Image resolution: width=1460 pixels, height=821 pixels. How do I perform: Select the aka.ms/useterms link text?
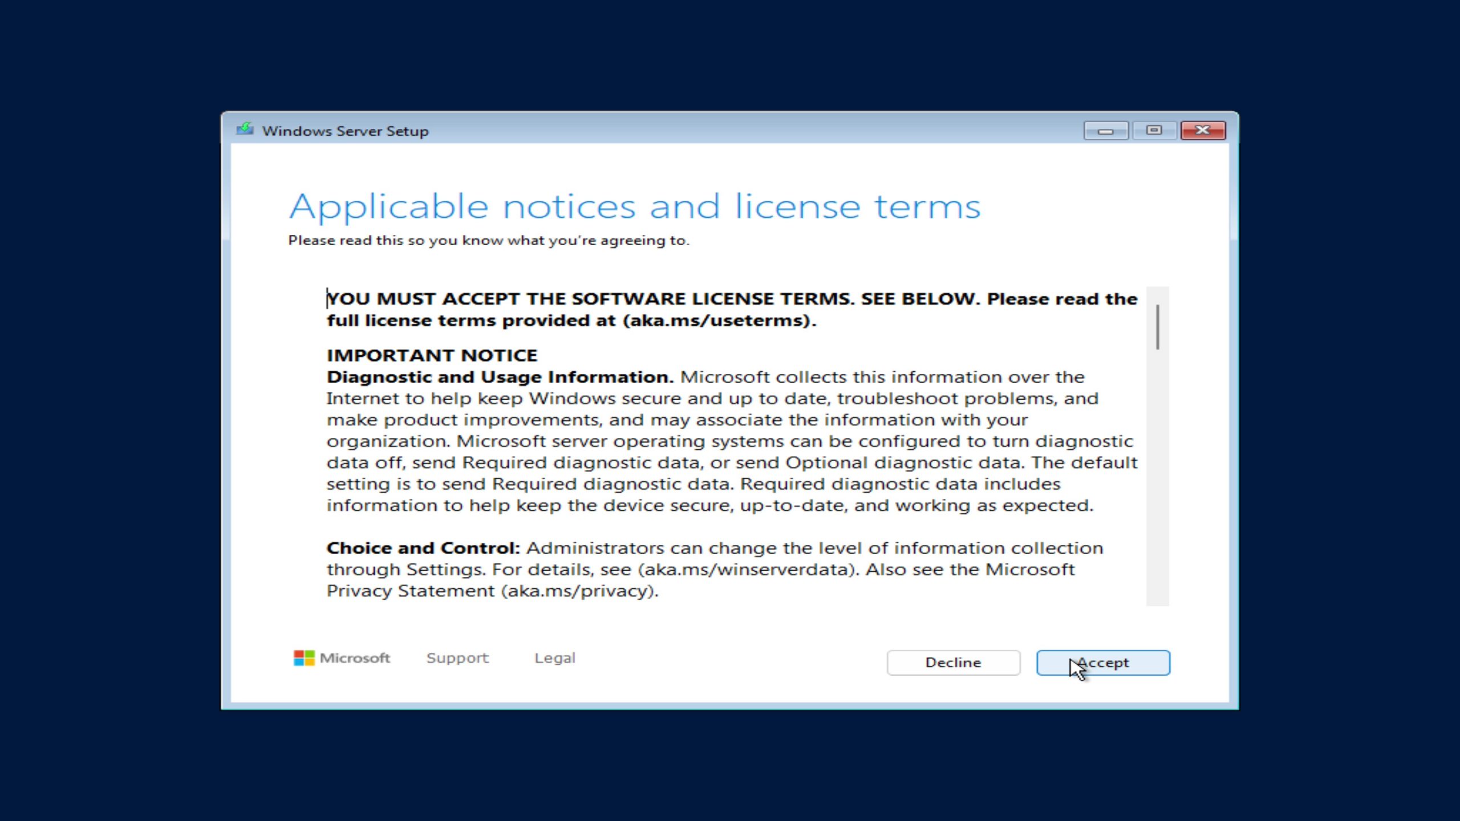click(x=716, y=320)
